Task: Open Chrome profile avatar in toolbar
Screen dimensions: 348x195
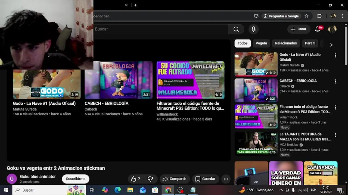Action: click(333, 16)
